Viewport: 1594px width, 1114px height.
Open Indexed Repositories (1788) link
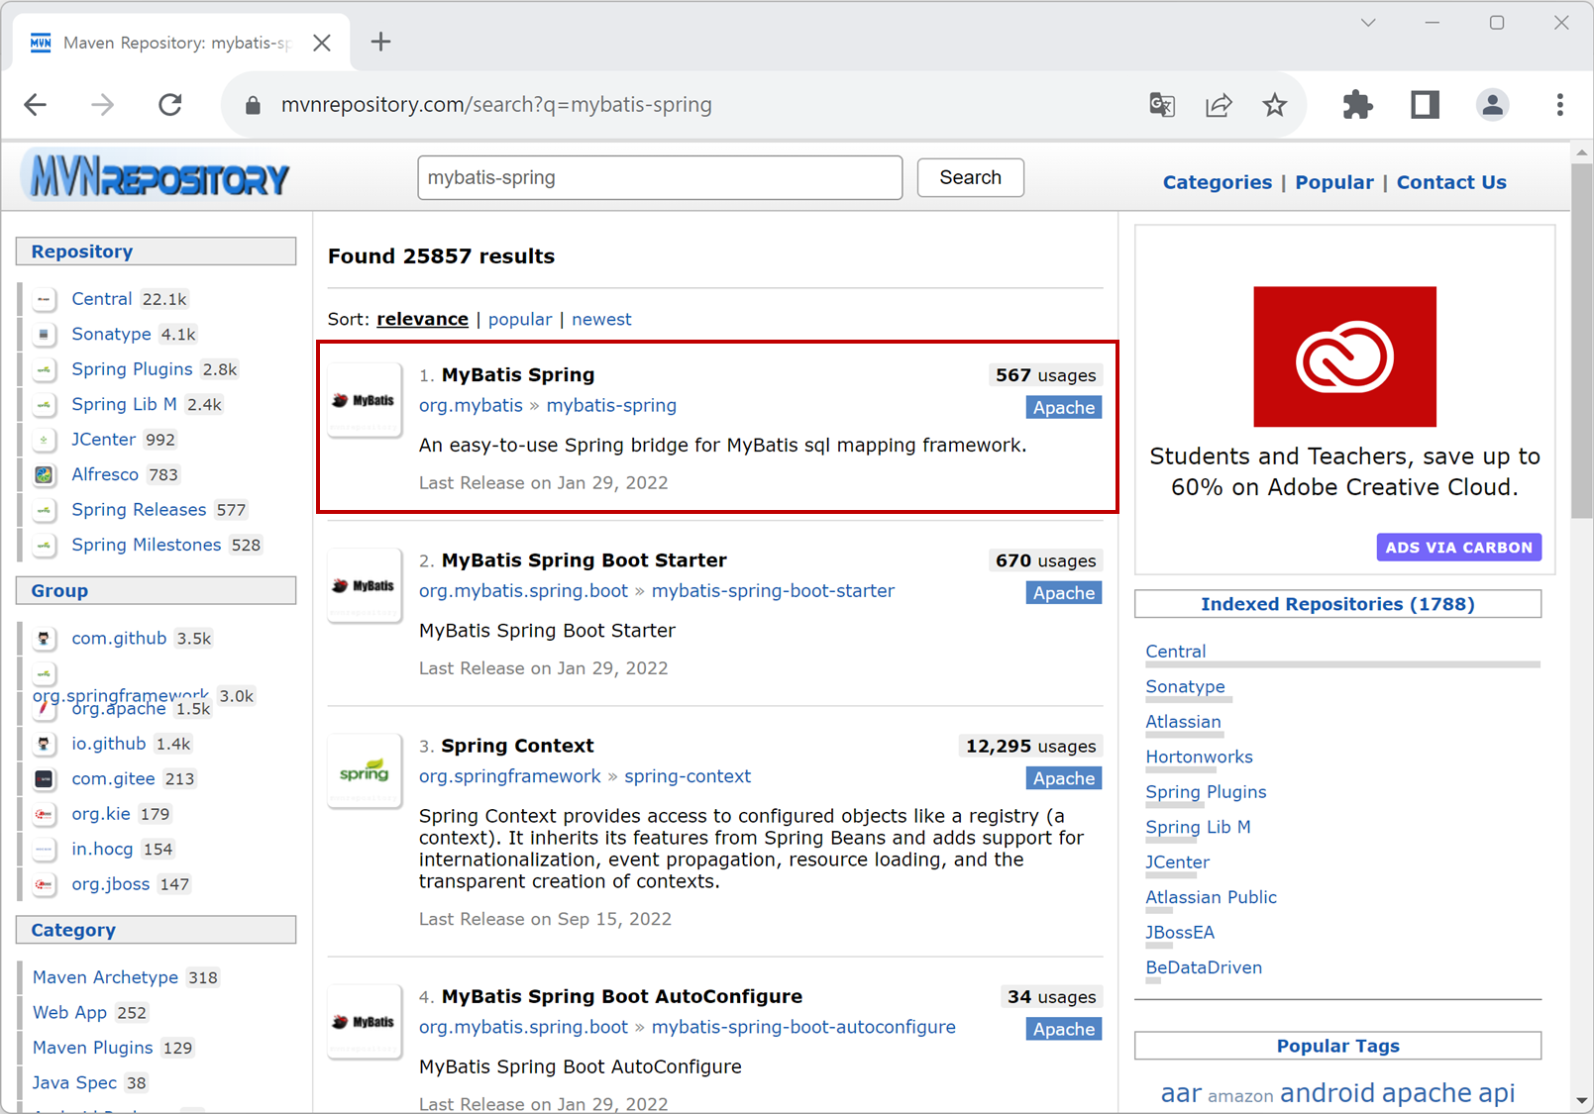[x=1337, y=604]
